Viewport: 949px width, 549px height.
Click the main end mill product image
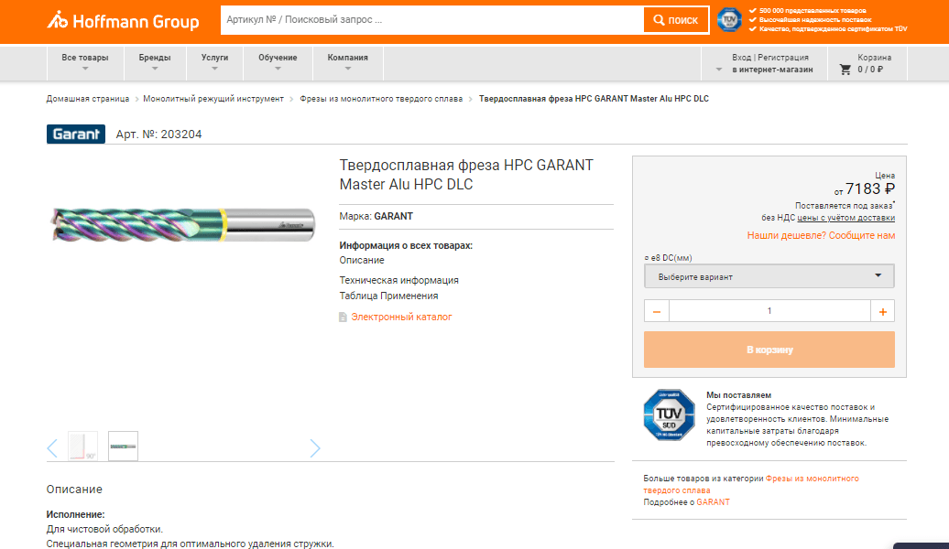(183, 224)
